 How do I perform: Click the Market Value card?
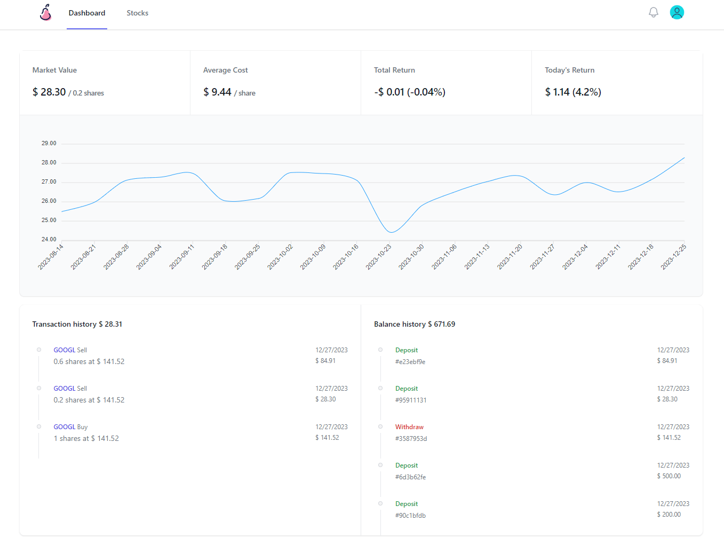pyautogui.click(x=105, y=83)
